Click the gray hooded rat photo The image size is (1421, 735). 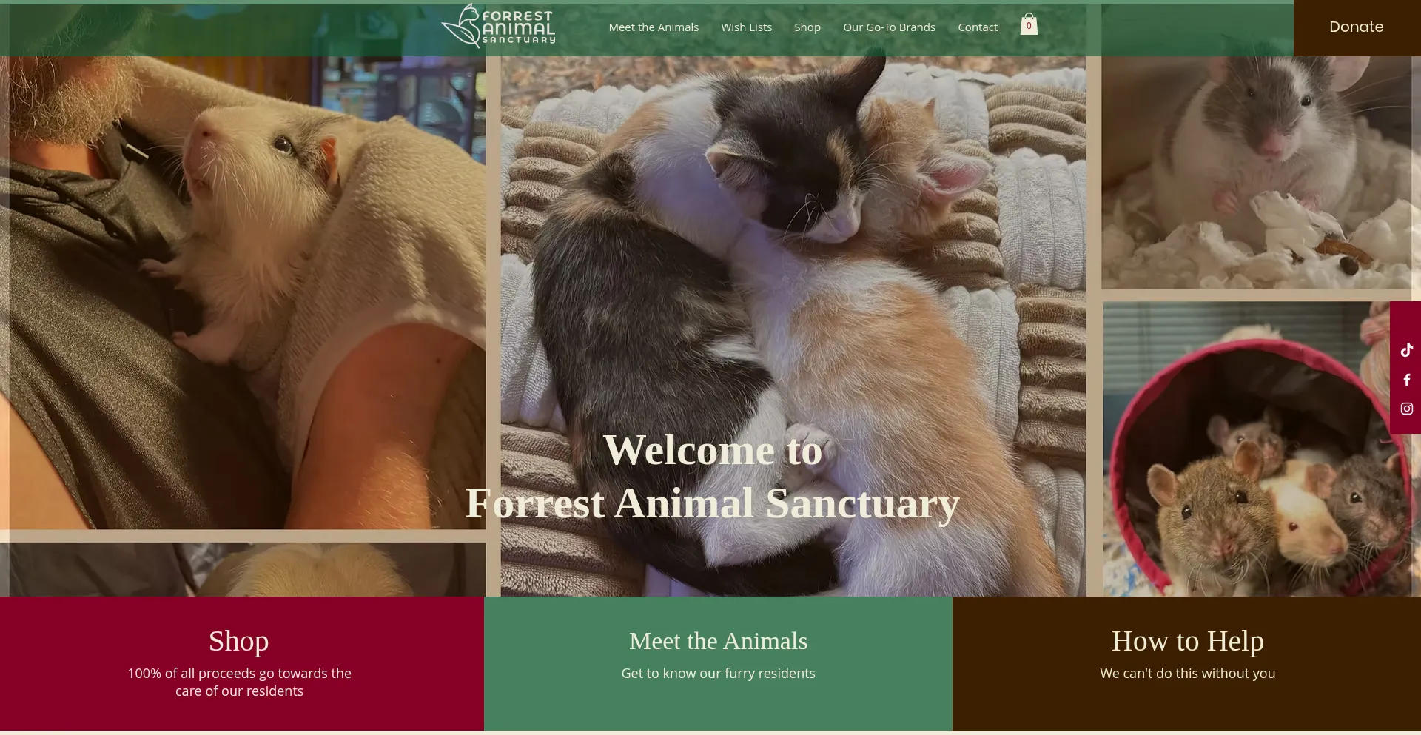(x=1256, y=172)
